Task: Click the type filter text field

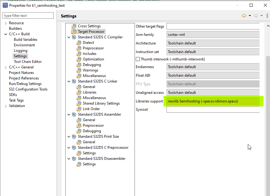Action: (28, 15)
